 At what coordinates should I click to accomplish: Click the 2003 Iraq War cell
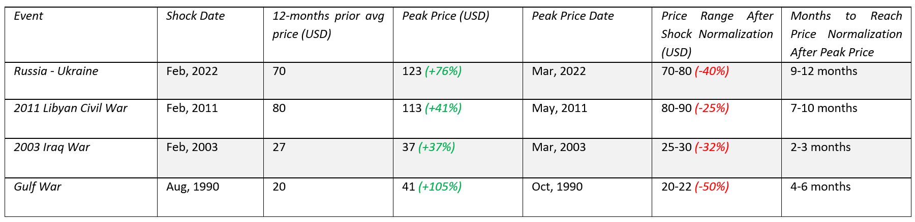(x=51, y=147)
